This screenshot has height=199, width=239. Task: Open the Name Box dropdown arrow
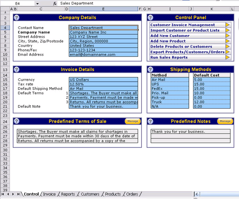click(x=37, y=3)
